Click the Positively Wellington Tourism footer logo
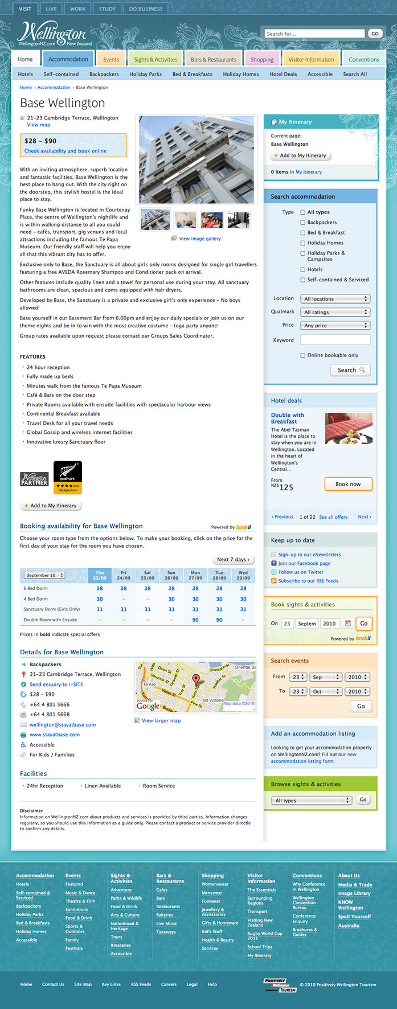Viewport: 397px width, 1009px height. [x=280, y=985]
